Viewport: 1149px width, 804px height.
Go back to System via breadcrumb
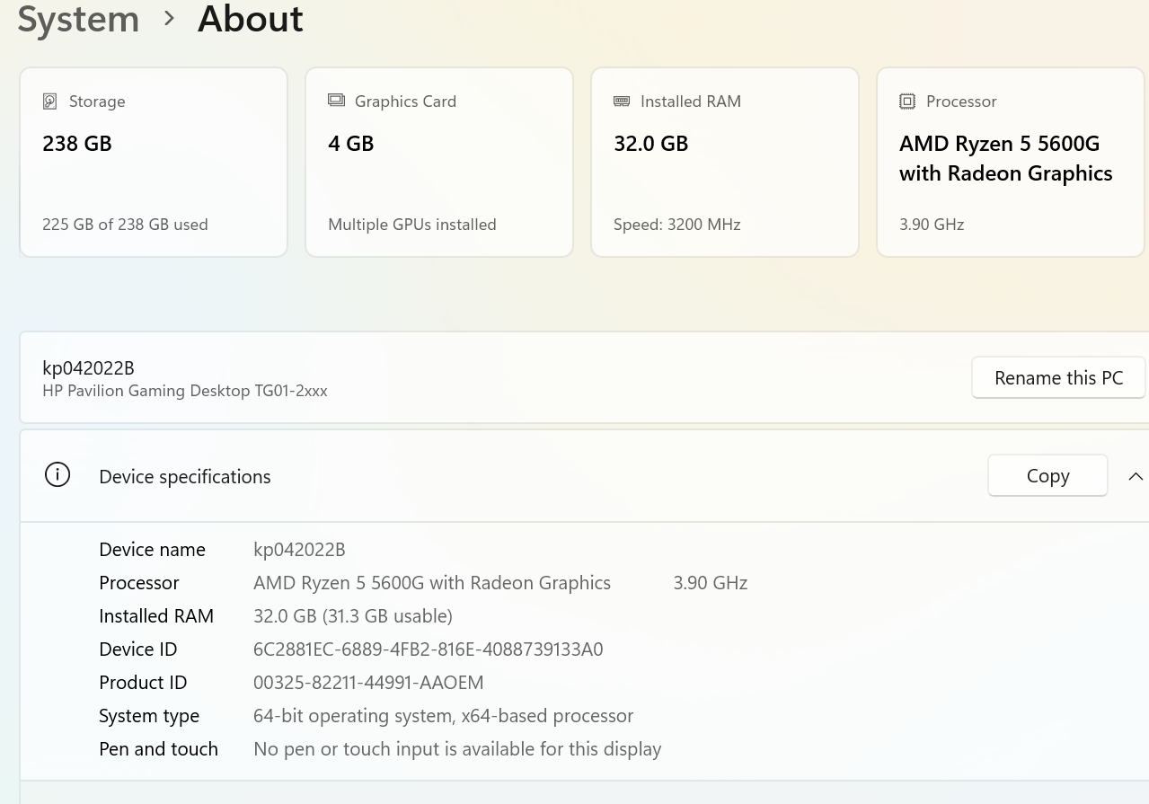tap(78, 19)
